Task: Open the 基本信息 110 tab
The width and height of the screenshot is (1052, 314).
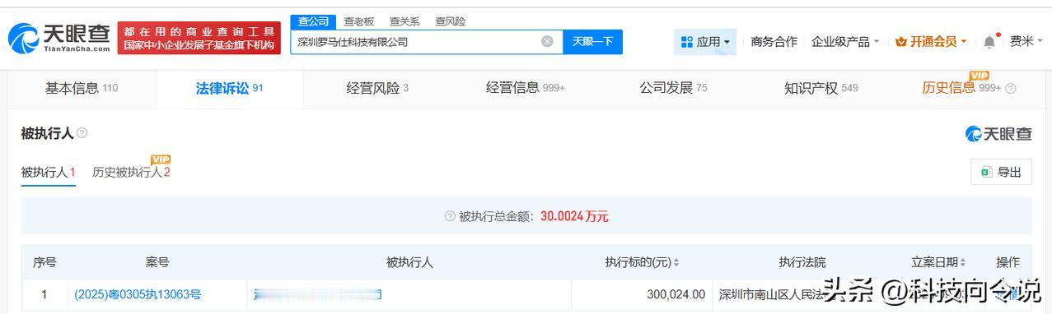Action: click(x=82, y=88)
